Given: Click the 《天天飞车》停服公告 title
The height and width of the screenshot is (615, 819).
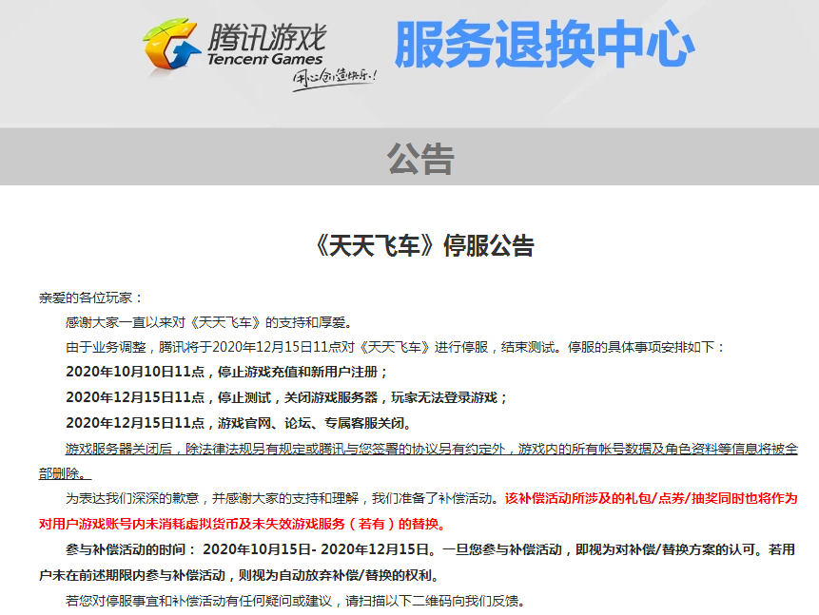Looking at the screenshot, I should pos(424,245).
